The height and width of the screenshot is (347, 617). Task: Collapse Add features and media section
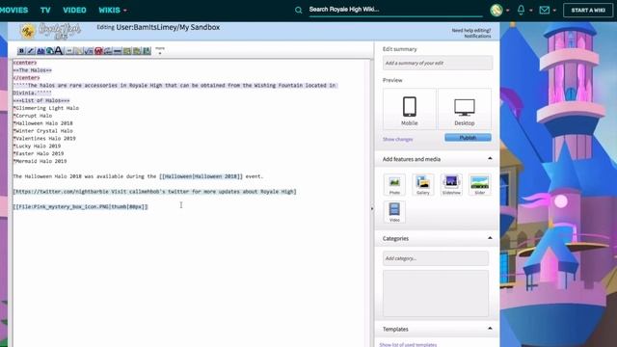pos(490,158)
